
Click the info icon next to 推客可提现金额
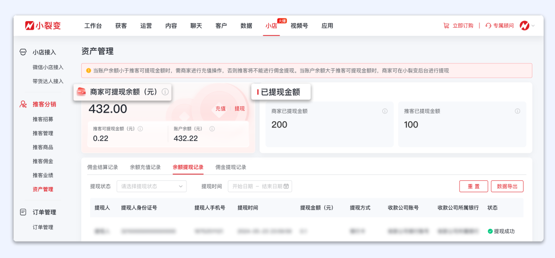(140, 128)
